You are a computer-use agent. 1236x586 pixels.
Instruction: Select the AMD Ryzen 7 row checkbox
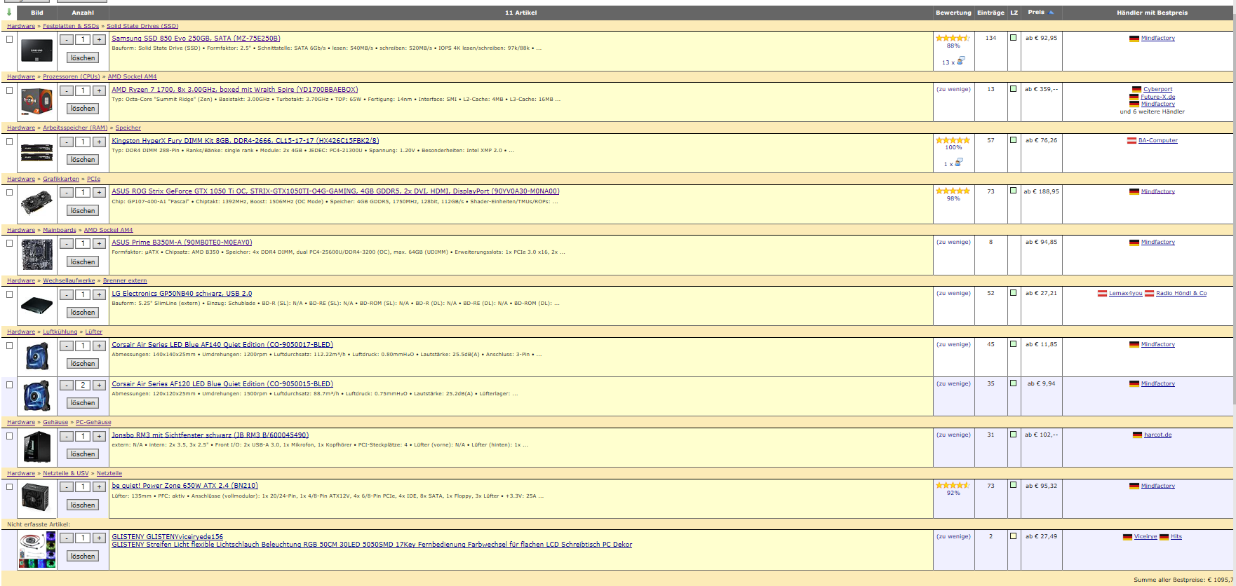[9, 90]
